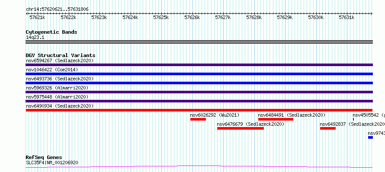Click the chr14:57620621..57631806 region label
Screen dimensions: 385x172
(57, 10)
